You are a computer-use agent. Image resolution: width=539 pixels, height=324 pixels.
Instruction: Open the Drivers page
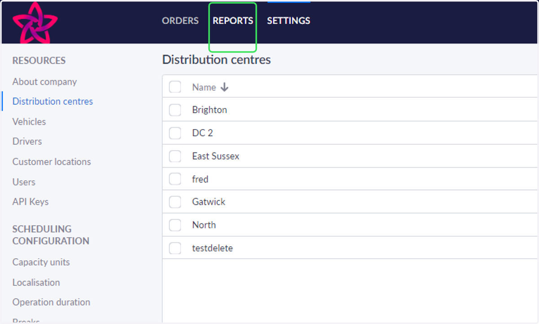[x=27, y=141]
